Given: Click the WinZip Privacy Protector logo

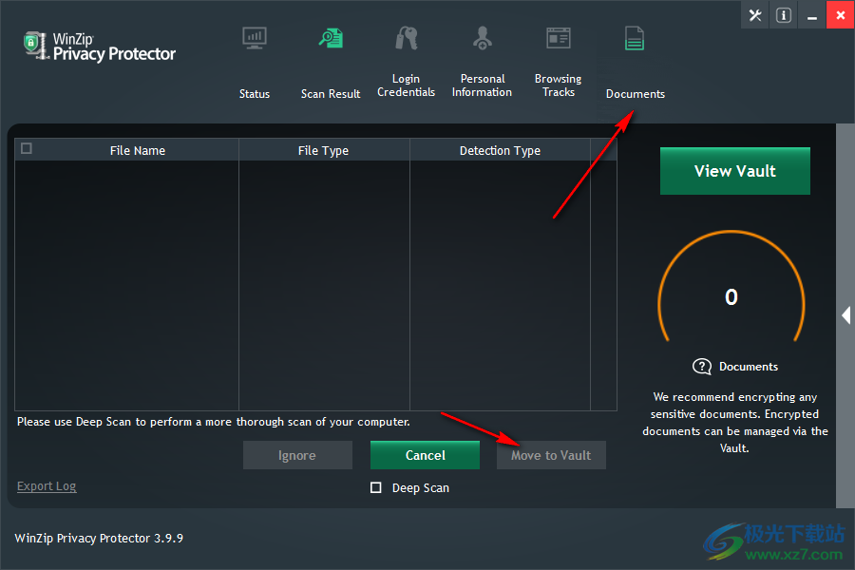Looking at the screenshot, I should pyautogui.click(x=100, y=47).
